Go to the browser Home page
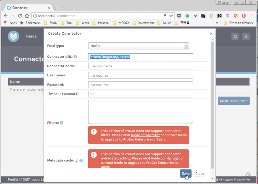The width and height of the screenshot is (258, 184). pos(27,16)
